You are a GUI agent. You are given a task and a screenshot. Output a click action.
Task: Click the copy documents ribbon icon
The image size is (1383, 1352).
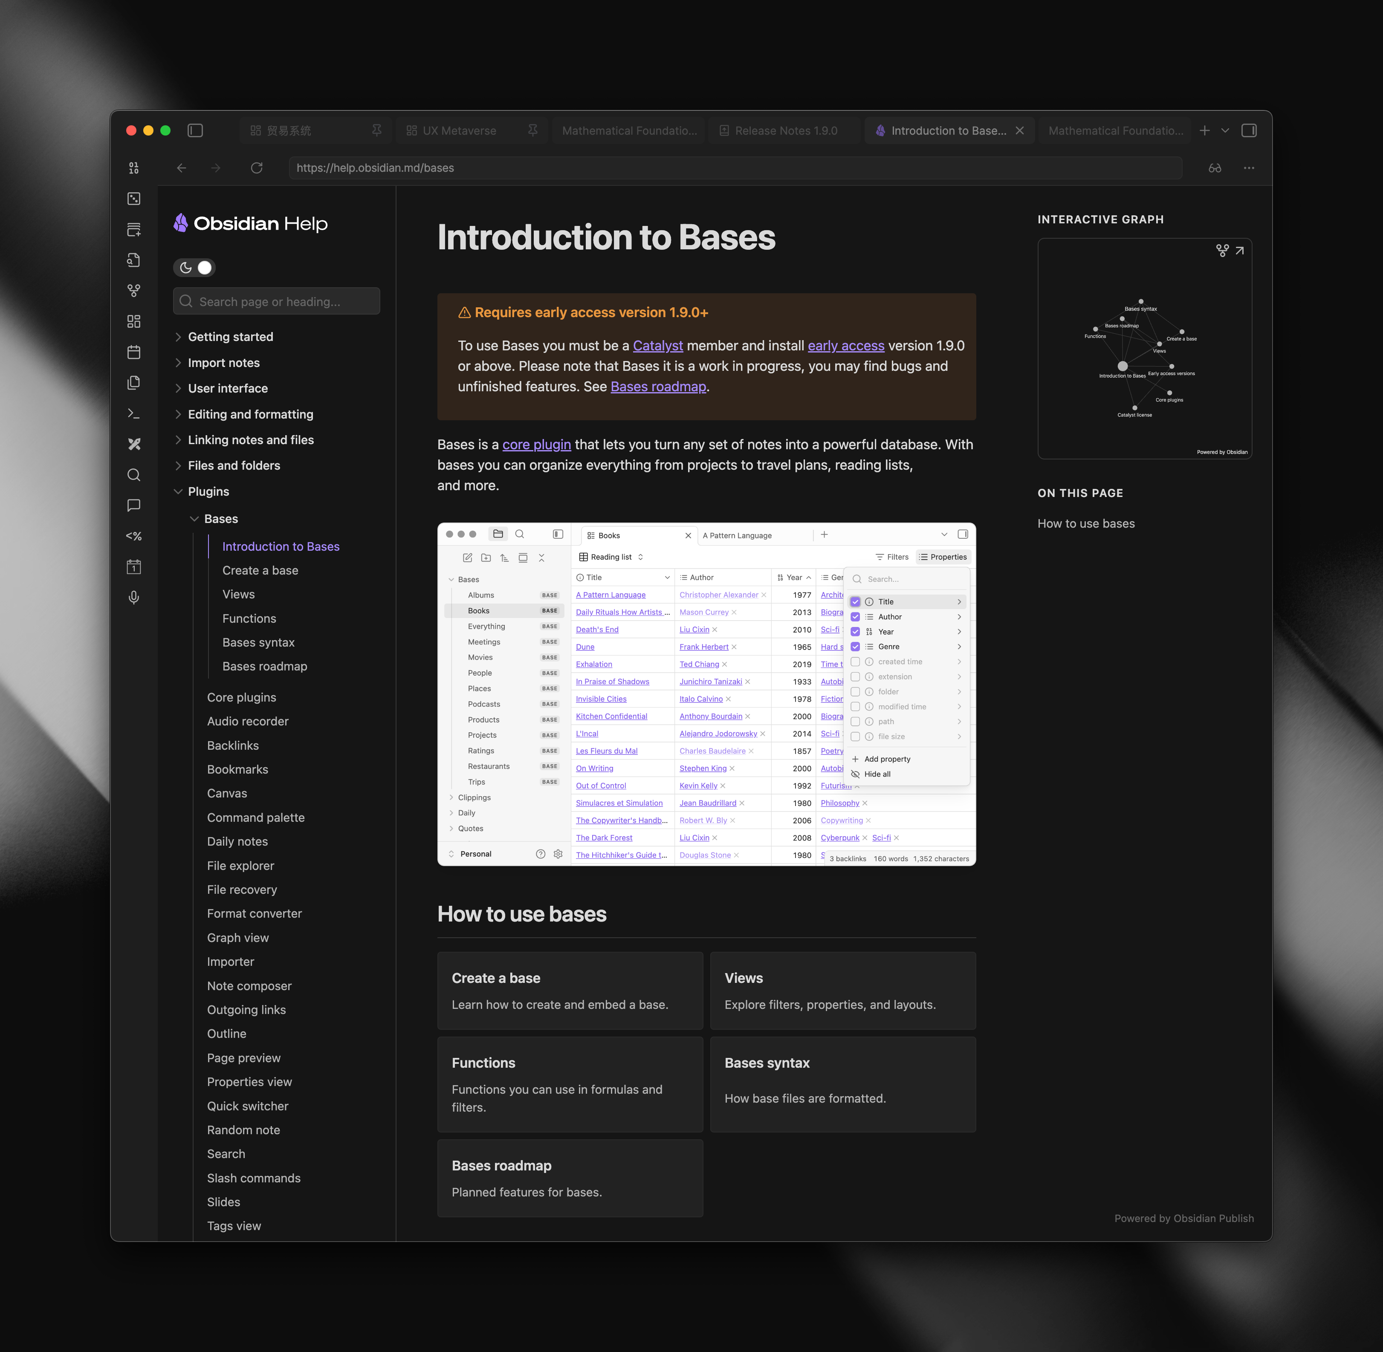pyautogui.click(x=133, y=383)
